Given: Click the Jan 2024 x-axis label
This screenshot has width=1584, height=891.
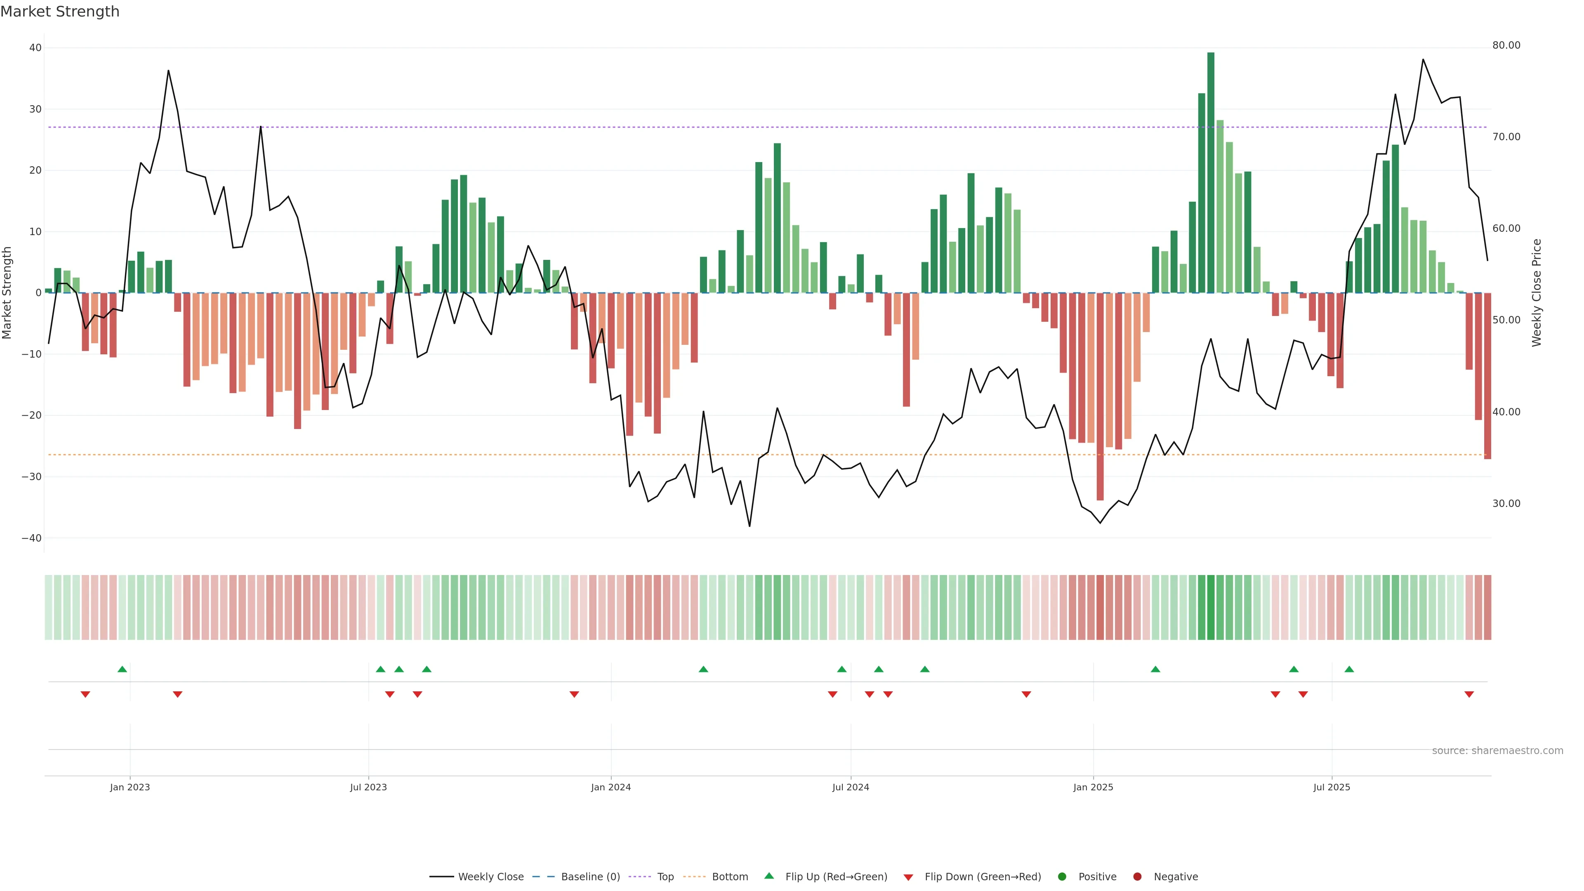Looking at the screenshot, I should coord(610,787).
